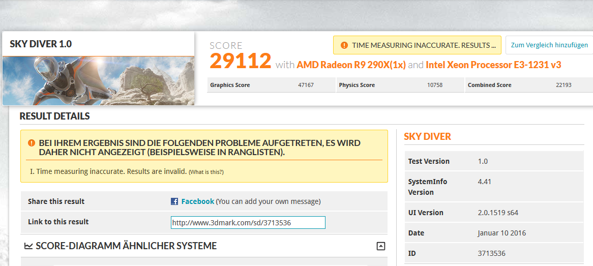Click the SystemInfo Version value 4.41
The width and height of the screenshot is (593, 266).
pos(485,182)
